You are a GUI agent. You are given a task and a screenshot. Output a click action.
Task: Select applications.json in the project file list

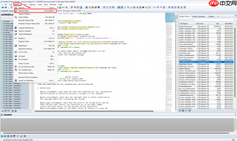click(186, 26)
